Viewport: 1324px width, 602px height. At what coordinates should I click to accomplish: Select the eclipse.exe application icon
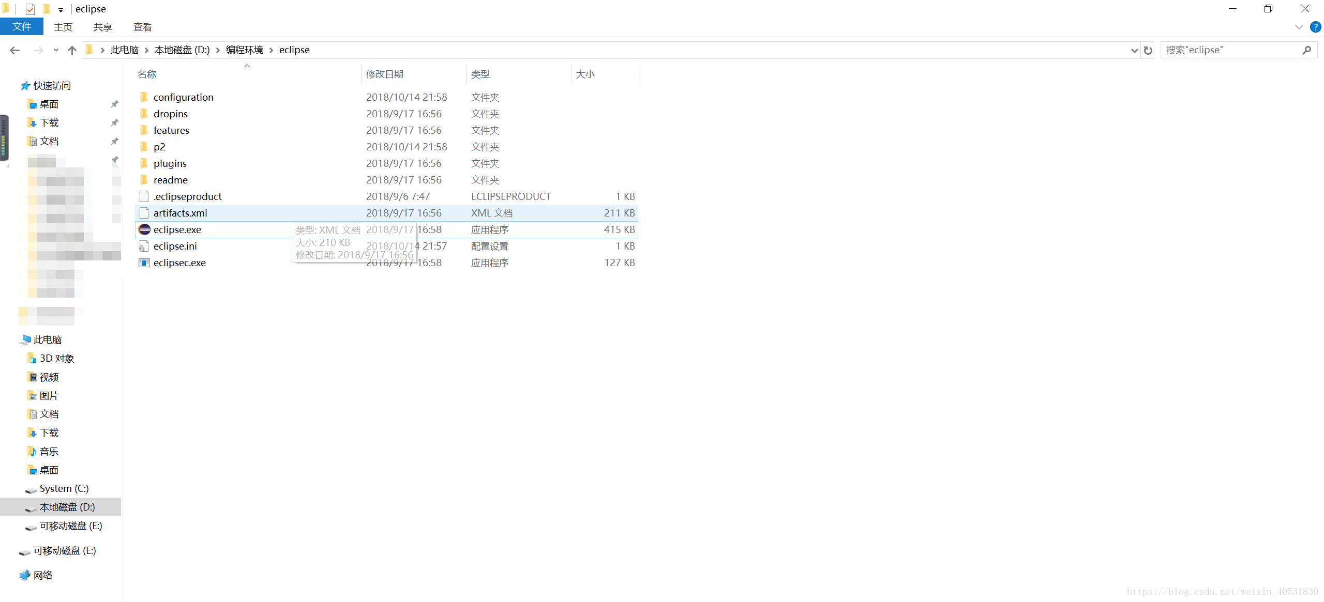(144, 229)
